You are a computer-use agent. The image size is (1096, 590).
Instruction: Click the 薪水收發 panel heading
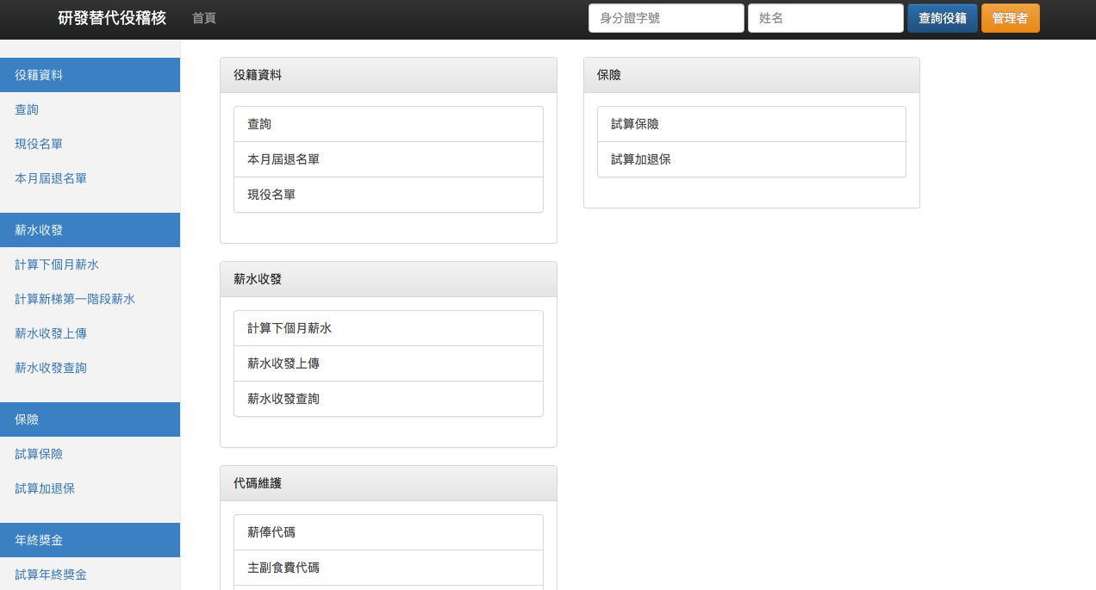389,279
